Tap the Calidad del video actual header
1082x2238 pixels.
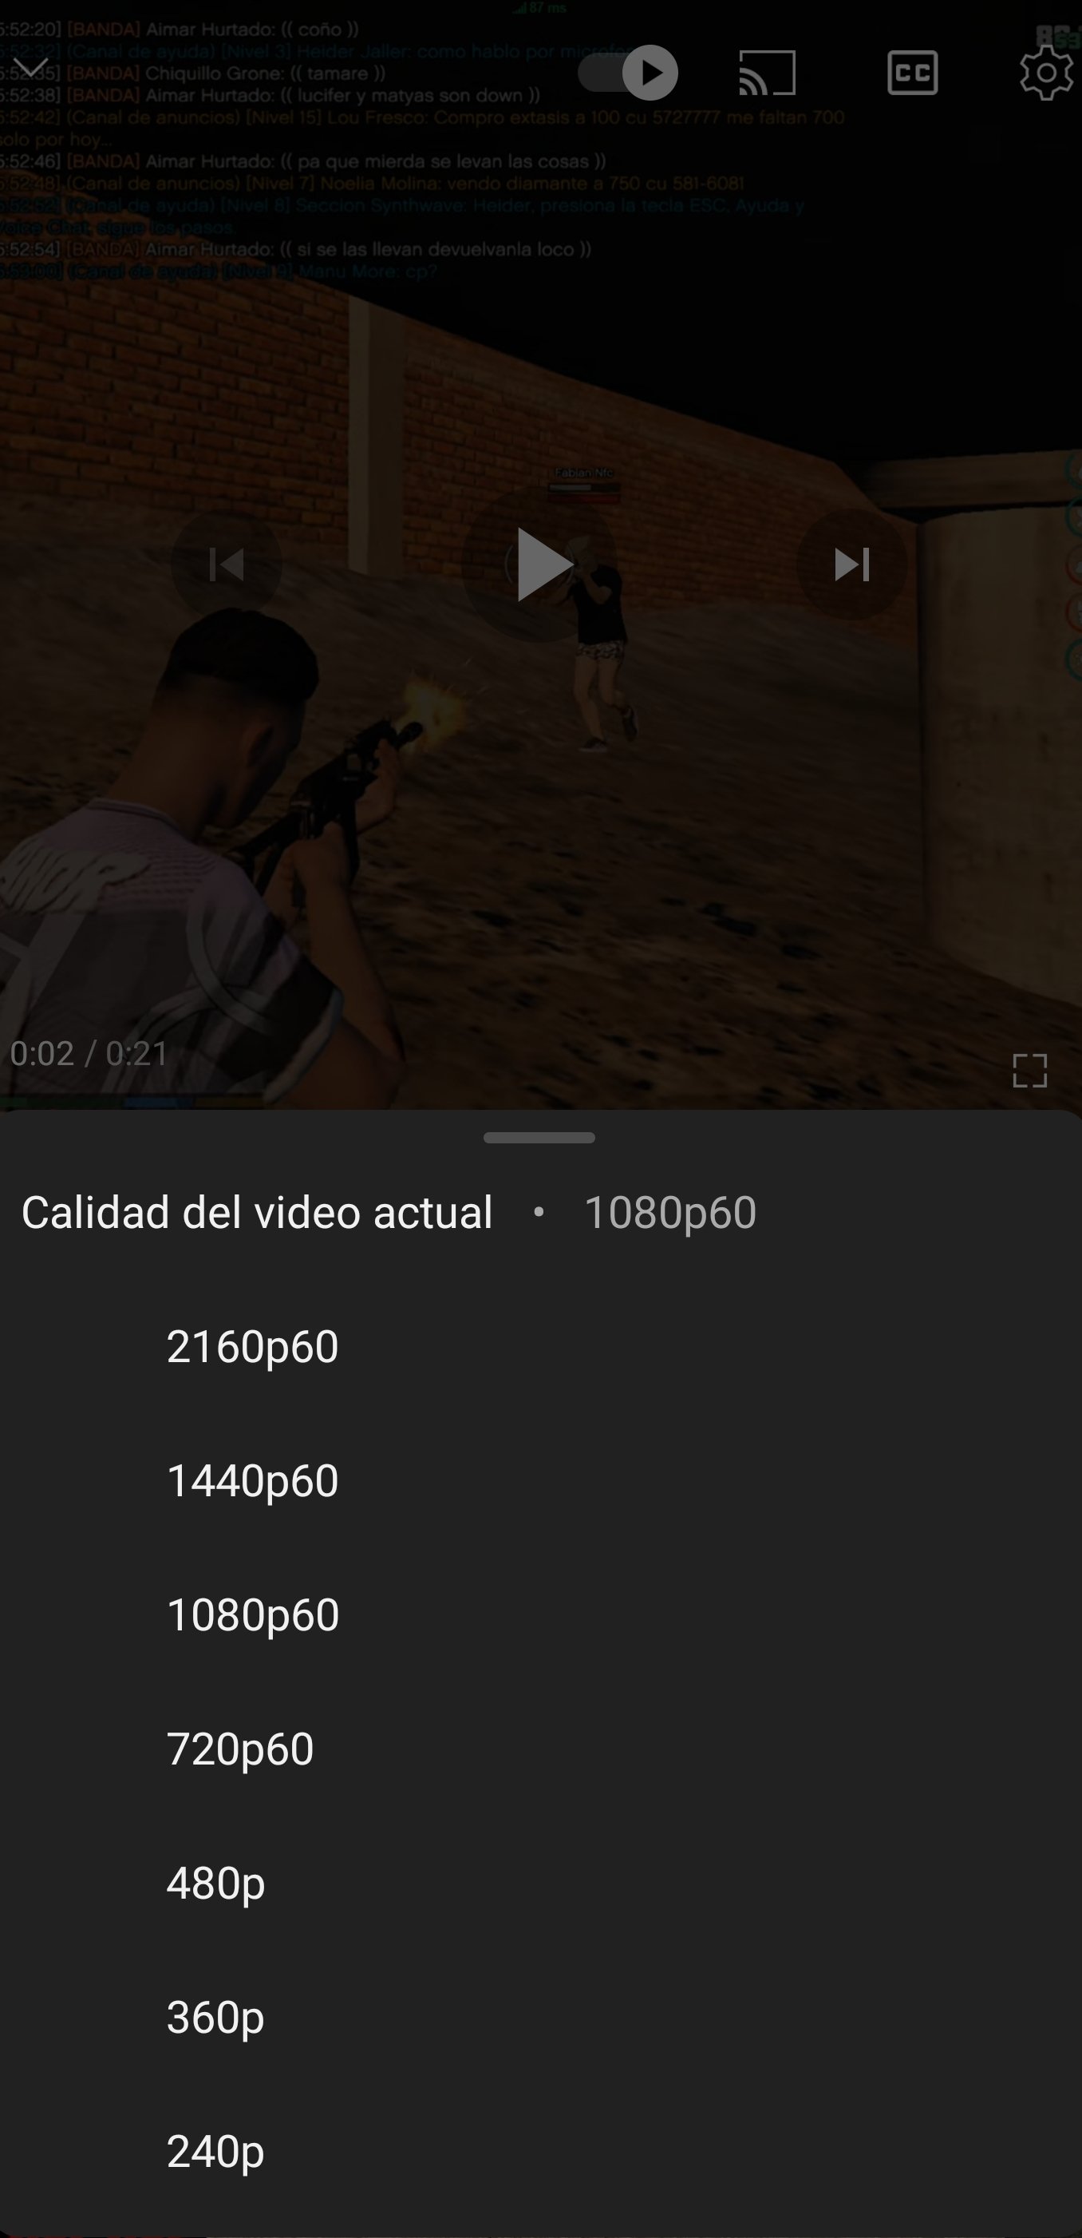[x=257, y=1212]
